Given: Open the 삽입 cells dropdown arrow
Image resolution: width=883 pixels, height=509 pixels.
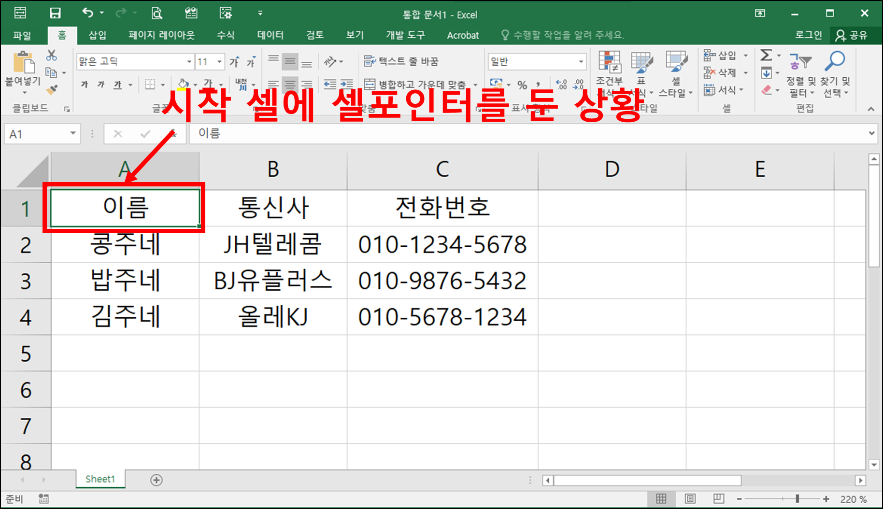Looking at the screenshot, I should pyautogui.click(x=745, y=56).
